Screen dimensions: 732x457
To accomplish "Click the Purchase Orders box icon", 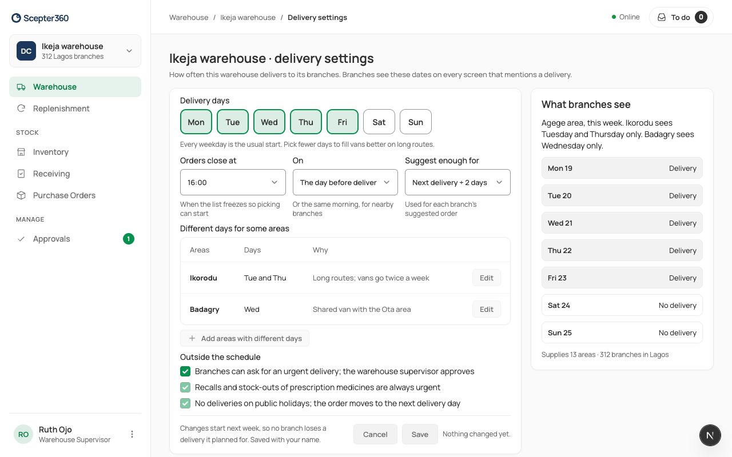I will click(21, 195).
